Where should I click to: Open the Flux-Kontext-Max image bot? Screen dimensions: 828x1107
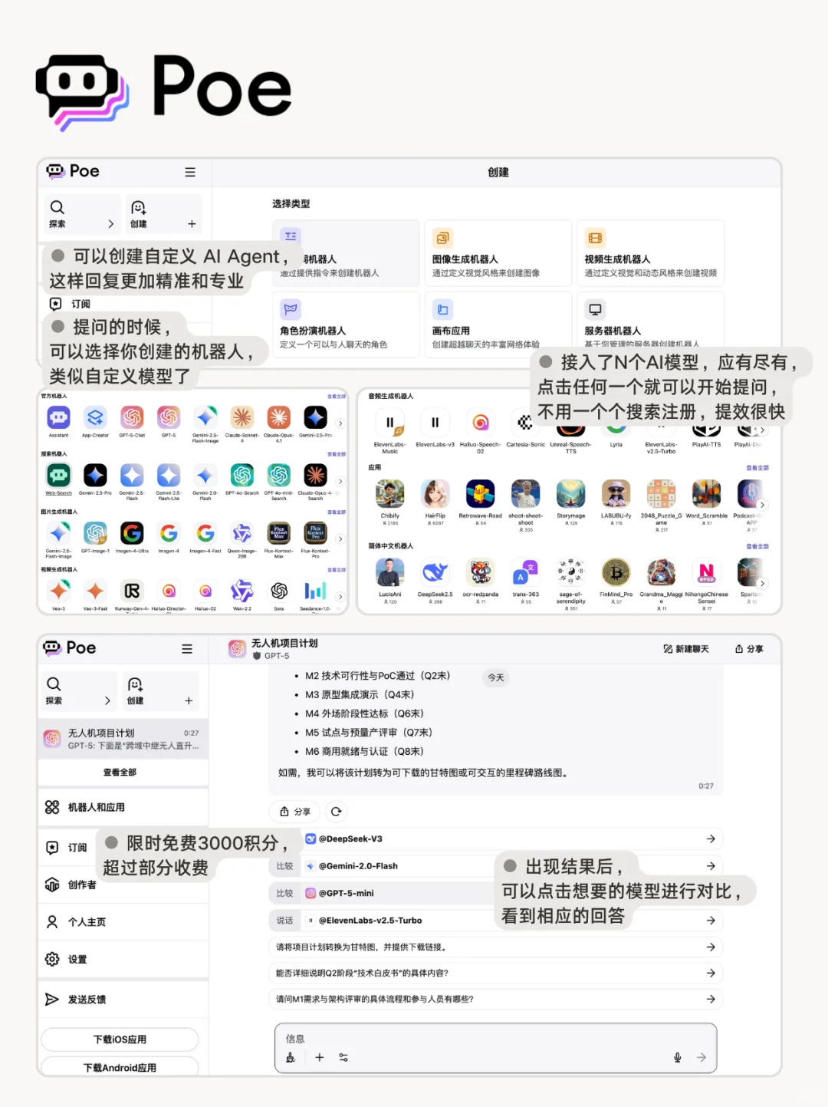[278, 533]
